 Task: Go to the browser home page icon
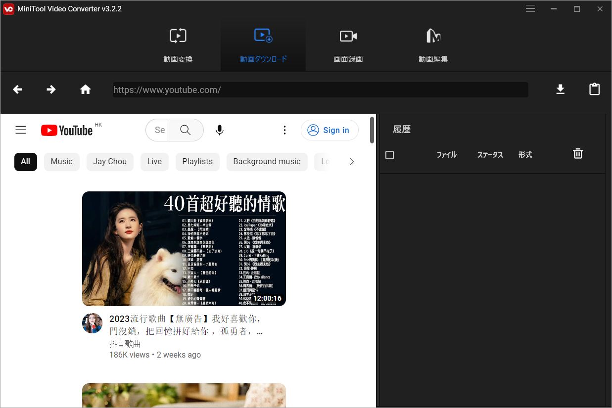point(86,90)
